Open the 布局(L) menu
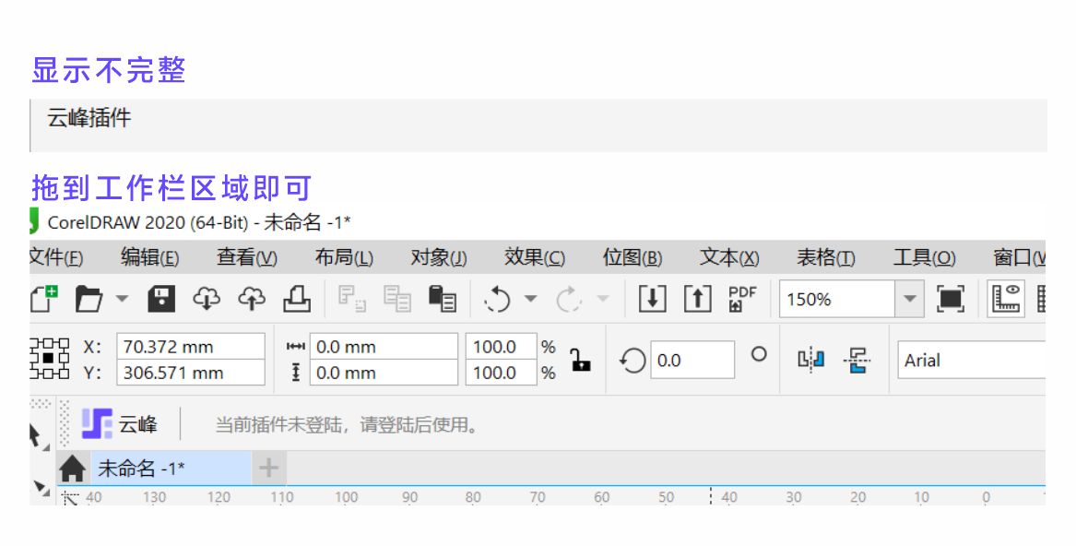1076x546 pixels. [344, 257]
